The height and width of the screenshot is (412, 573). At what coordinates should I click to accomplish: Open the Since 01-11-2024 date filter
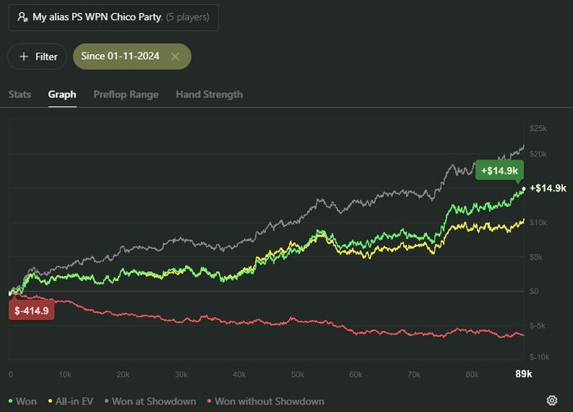(x=120, y=57)
